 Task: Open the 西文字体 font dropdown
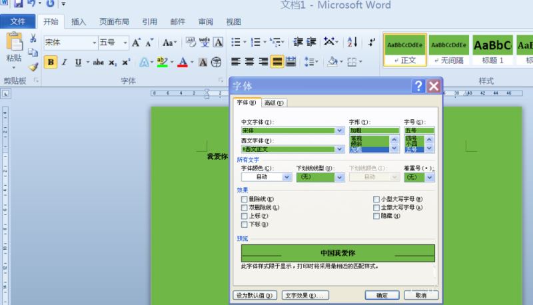click(x=340, y=149)
